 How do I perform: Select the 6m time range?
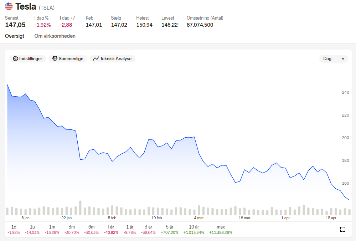pyautogui.click(x=92, y=230)
